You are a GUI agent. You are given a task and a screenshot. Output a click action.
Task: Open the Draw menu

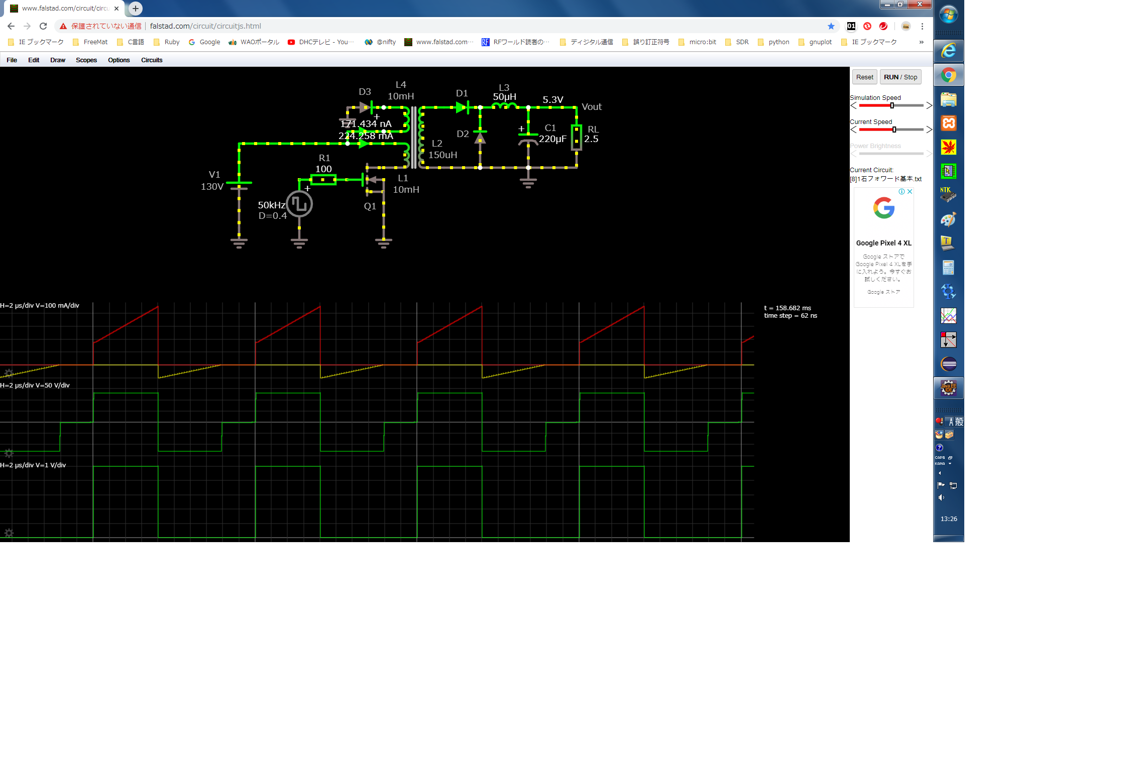click(58, 60)
